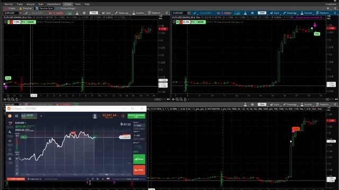Switch to the Analyze tab

click(30, 4)
